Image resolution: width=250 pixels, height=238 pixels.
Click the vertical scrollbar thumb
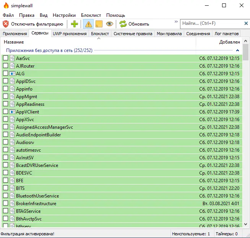tap(245, 52)
